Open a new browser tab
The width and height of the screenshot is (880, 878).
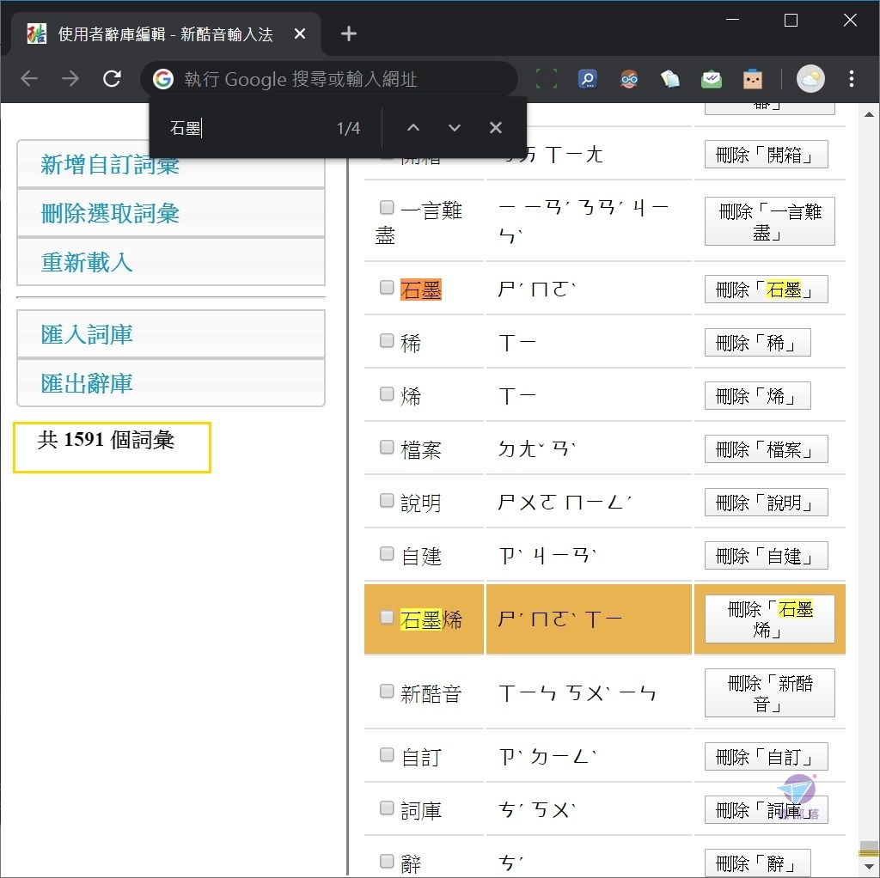tap(349, 34)
